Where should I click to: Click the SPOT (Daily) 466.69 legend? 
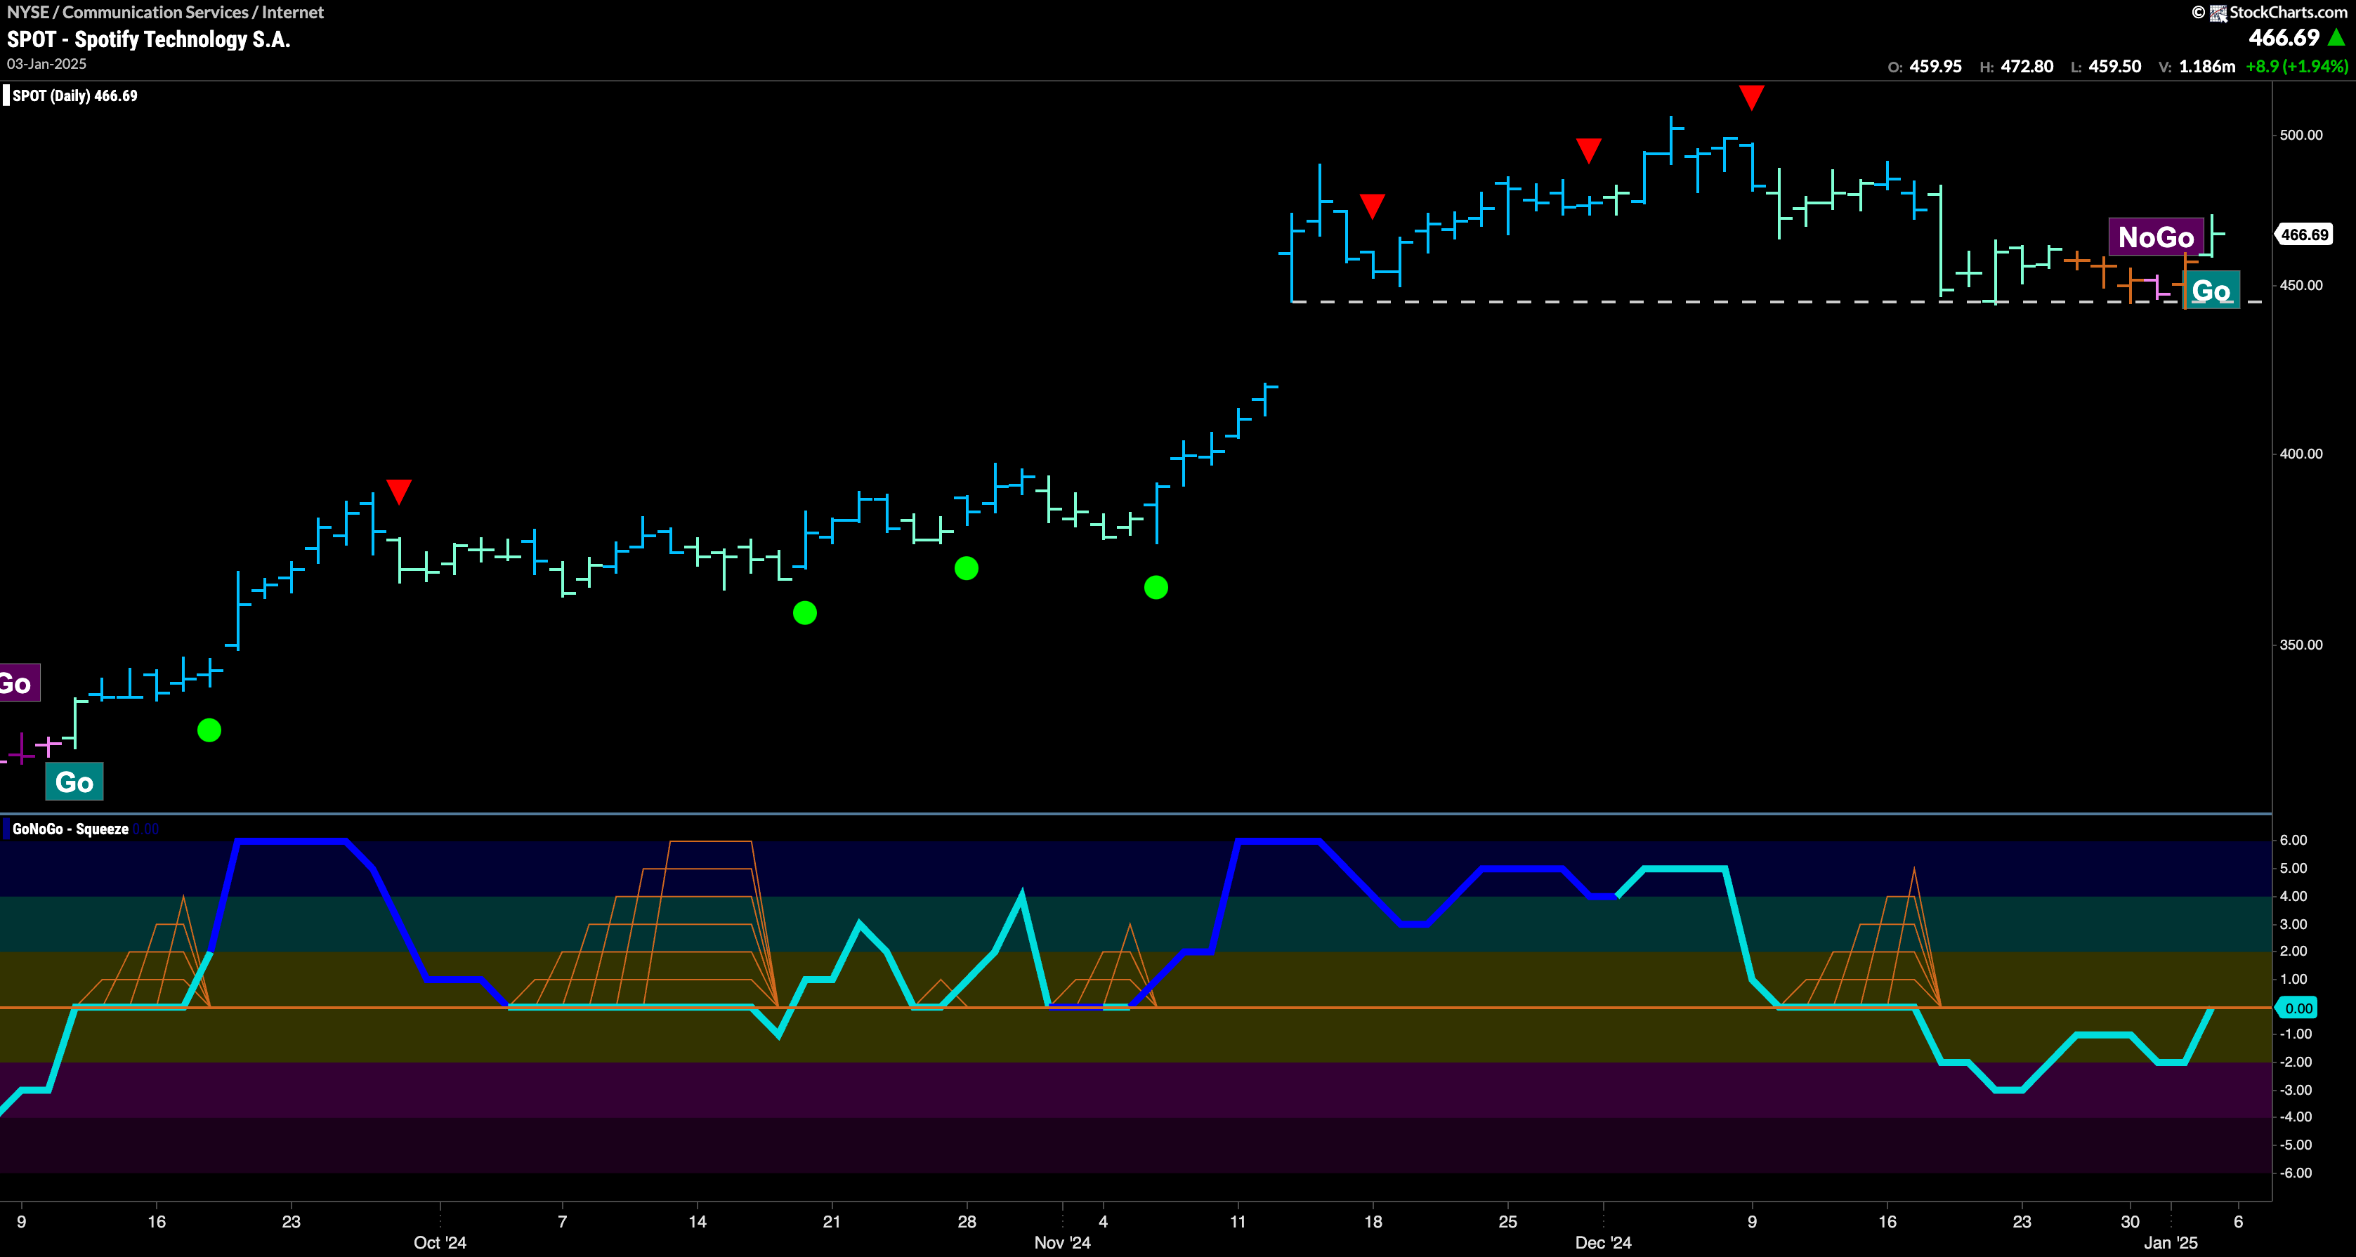[75, 96]
